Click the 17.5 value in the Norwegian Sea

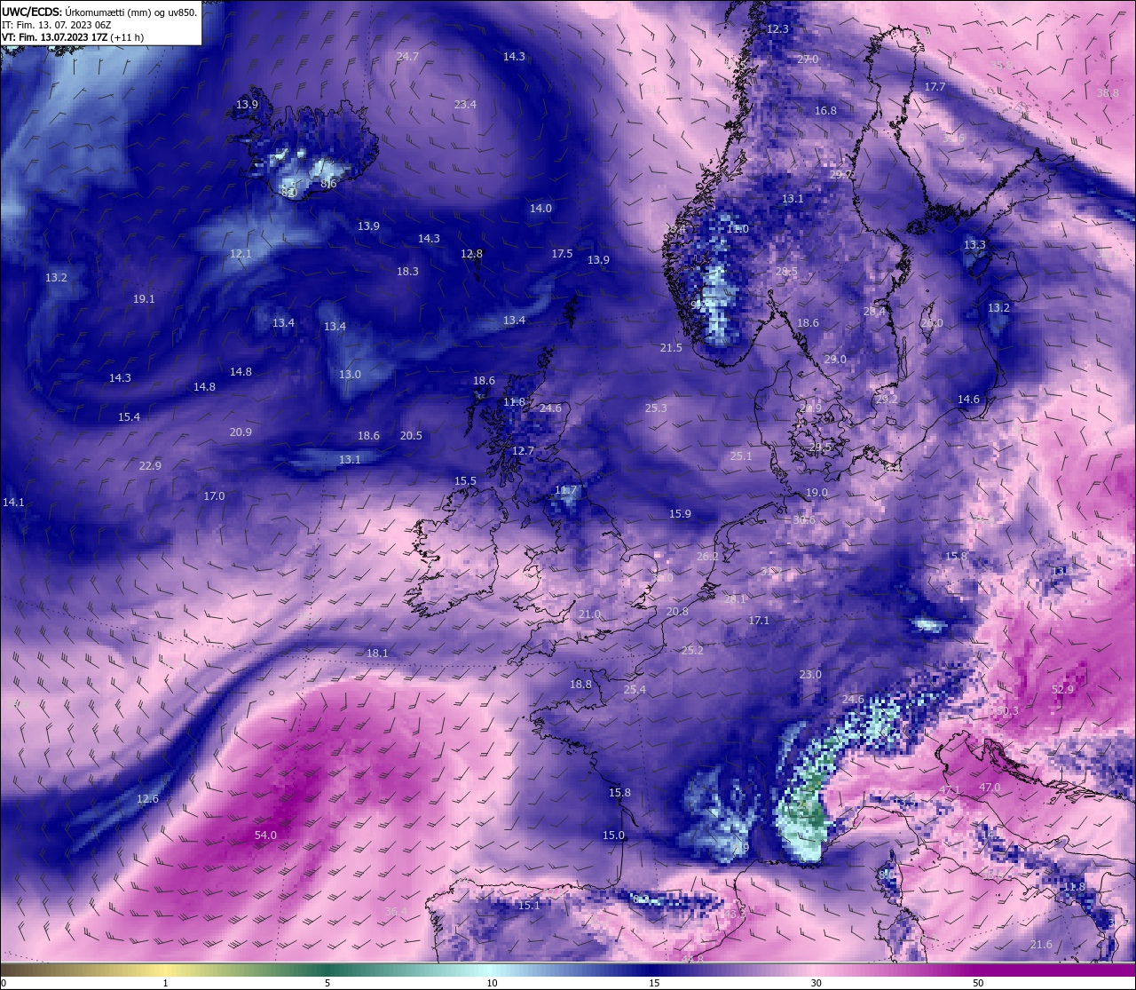(x=562, y=254)
